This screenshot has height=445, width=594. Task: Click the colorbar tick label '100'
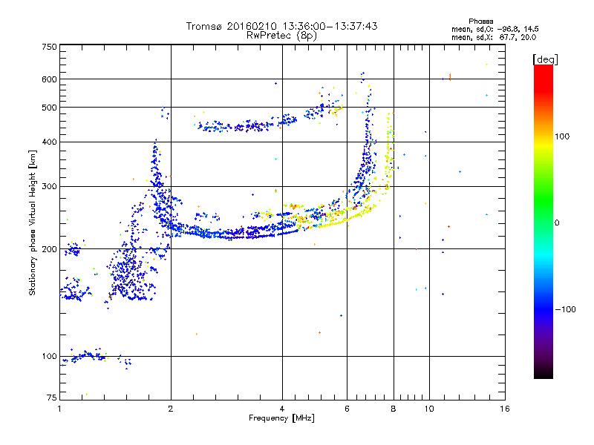click(562, 136)
